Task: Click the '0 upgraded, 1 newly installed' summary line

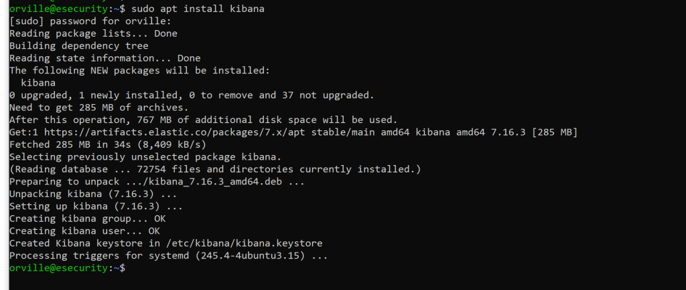Action: click(x=192, y=95)
